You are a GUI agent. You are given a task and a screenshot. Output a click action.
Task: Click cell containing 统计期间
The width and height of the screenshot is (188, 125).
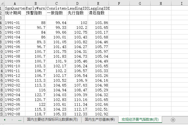click(15, 13)
